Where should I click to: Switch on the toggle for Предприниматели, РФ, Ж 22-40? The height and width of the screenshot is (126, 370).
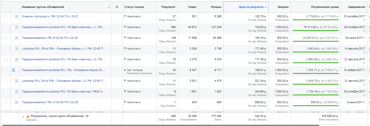click(15, 102)
